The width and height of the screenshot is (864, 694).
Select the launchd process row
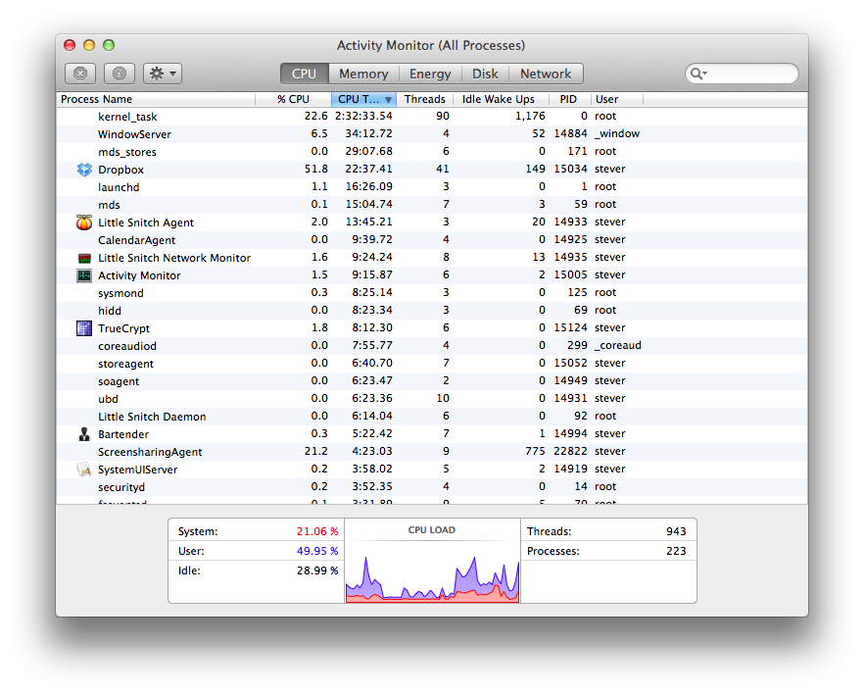click(x=432, y=187)
